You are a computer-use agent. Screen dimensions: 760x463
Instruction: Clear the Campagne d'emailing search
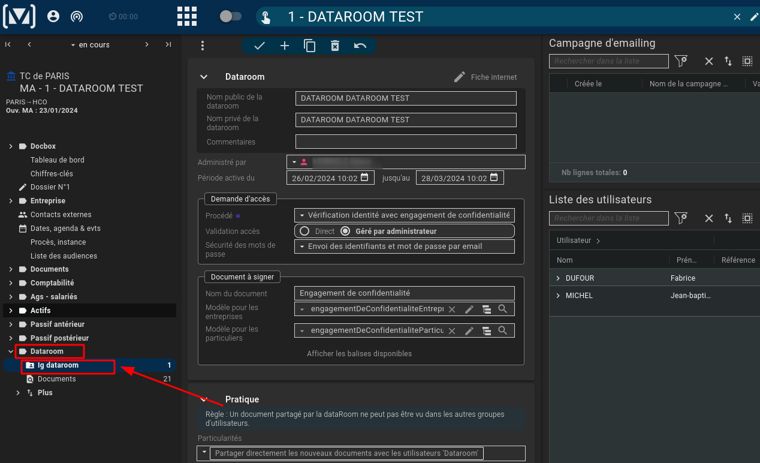[709, 61]
